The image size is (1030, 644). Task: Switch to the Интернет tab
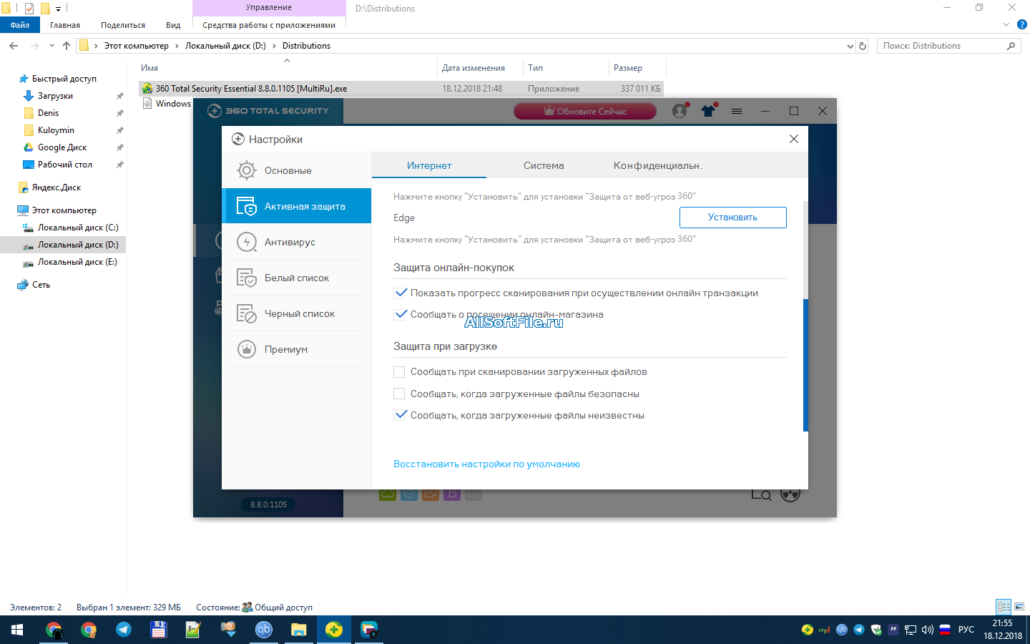click(x=429, y=165)
